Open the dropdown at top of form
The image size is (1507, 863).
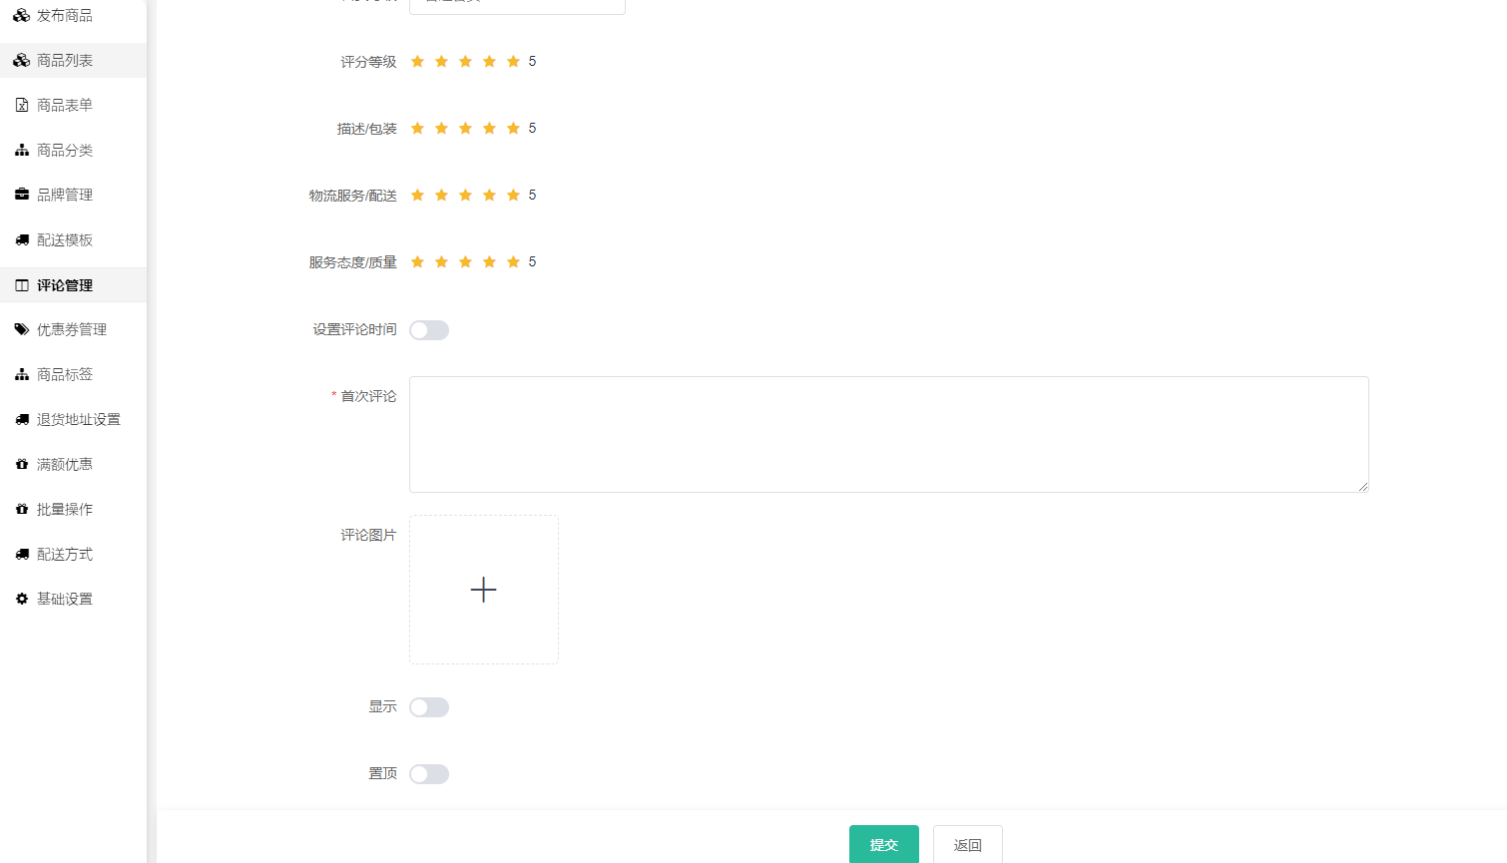pyautogui.click(x=517, y=5)
